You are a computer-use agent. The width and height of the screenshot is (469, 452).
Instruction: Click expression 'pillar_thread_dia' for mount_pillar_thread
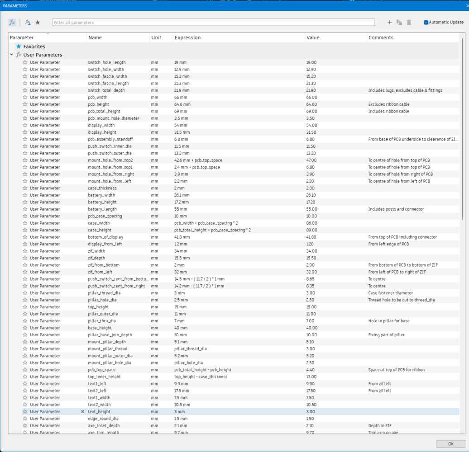tap(191, 348)
